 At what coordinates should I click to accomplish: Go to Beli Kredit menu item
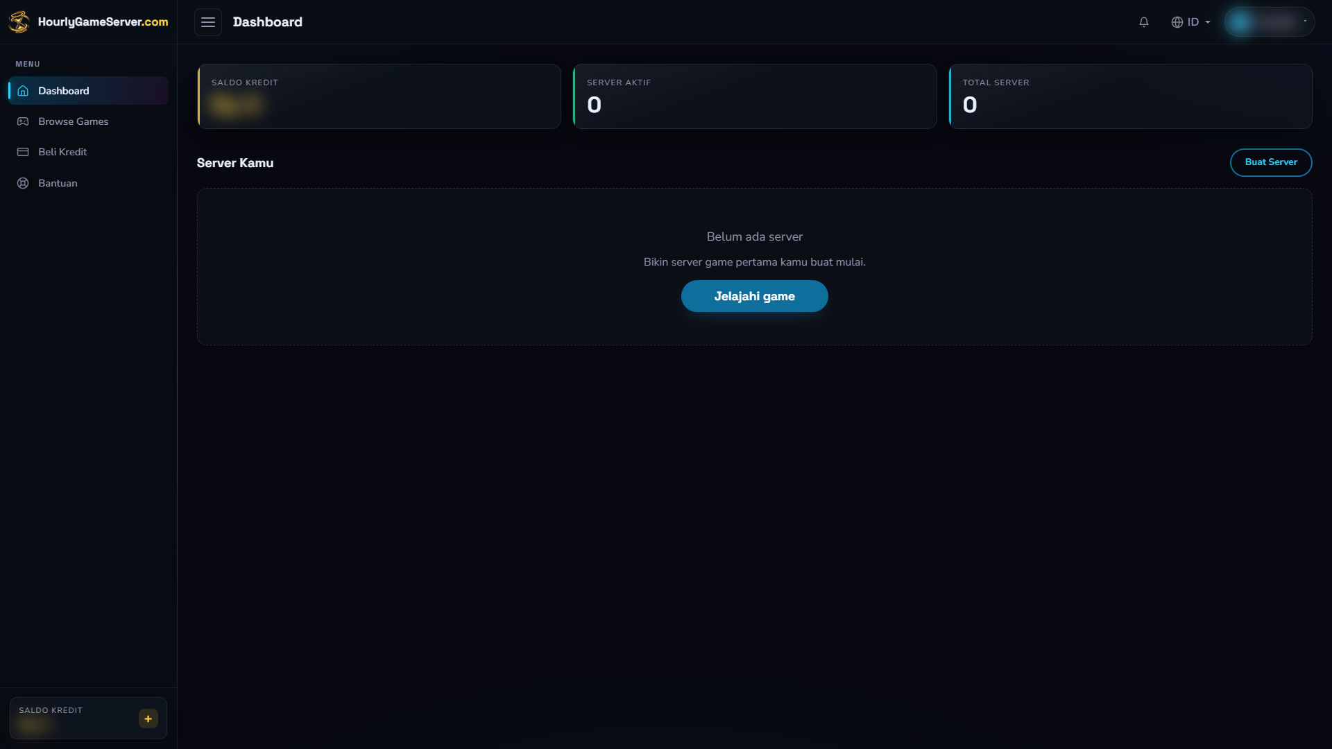tap(88, 152)
